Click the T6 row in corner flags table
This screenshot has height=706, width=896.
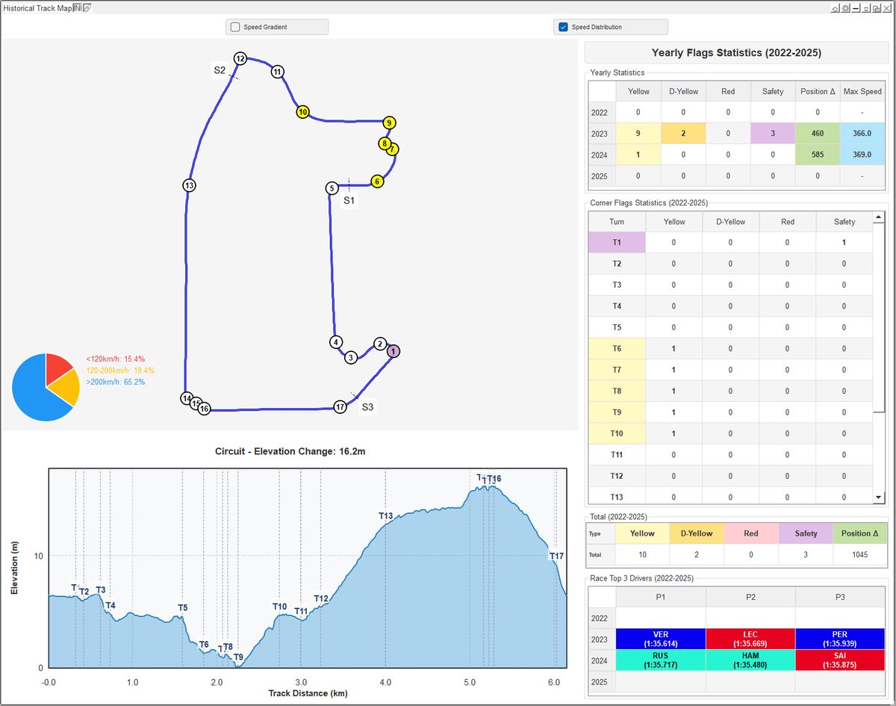[730, 348]
